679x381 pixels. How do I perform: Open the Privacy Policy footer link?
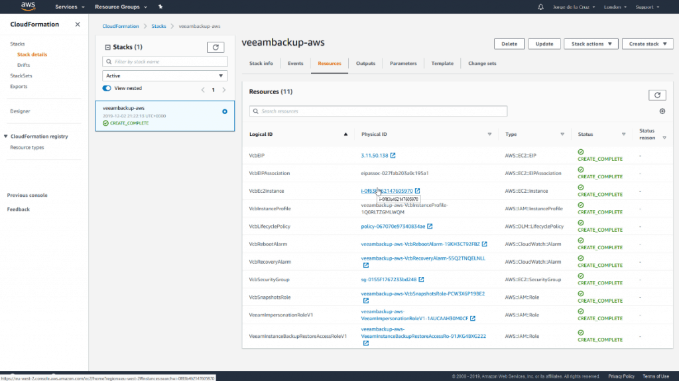pyautogui.click(x=621, y=376)
